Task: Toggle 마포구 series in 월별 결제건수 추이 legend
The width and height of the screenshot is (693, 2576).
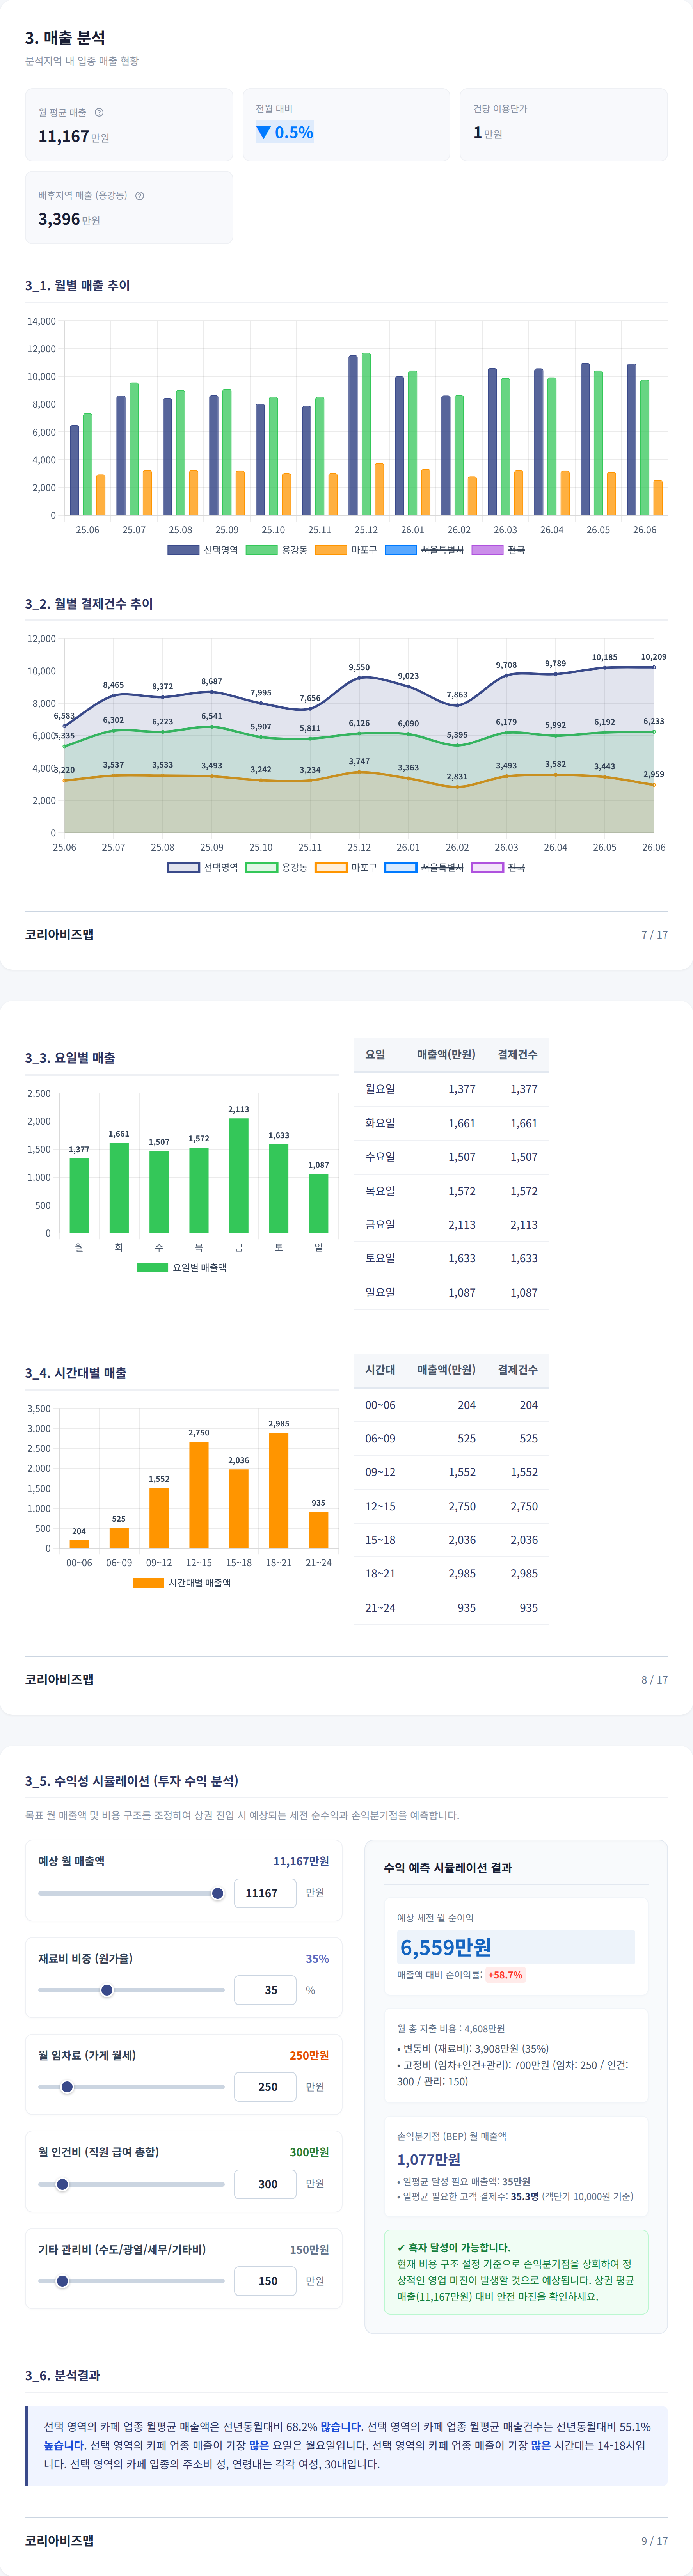Action: [x=346, y=867]
